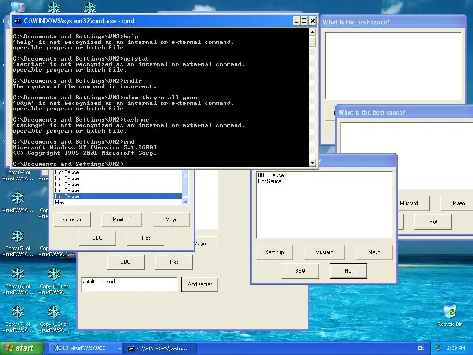Click Hot button beside BBQ in left sauce window
473x355 pixels.
click(146, 238)
